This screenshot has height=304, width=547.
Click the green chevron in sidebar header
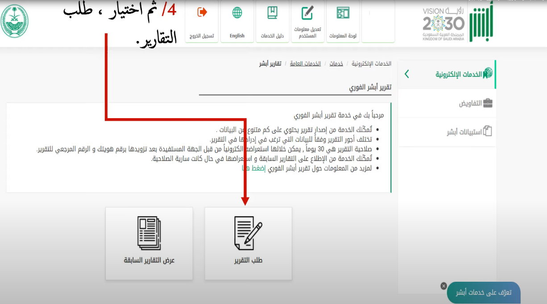(x=406, y=74)
